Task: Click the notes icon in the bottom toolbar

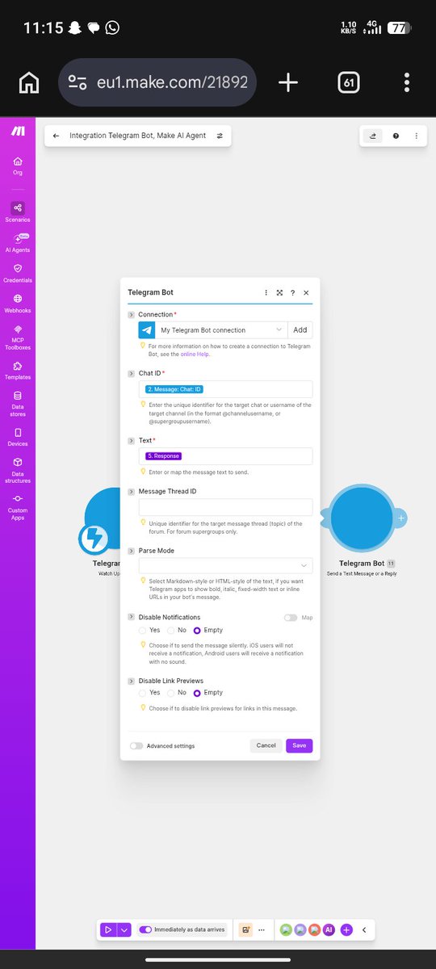Action: click(x=245, y=929)
